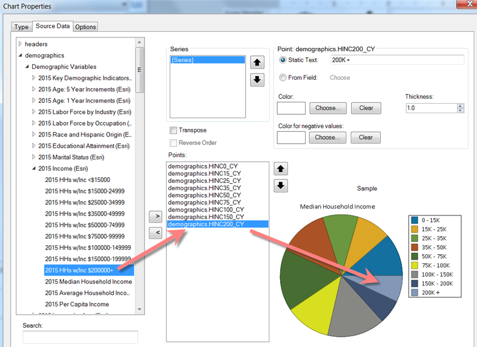Expand the headers tree node
Viewport: 477px width, 347px height.
[x=20, y=44]
